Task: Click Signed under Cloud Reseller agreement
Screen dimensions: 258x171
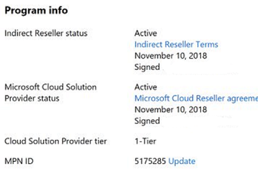Action: pos(147,121)
